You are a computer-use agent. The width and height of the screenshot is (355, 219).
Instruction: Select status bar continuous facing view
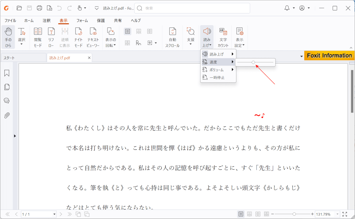click(x=266, y=214)
